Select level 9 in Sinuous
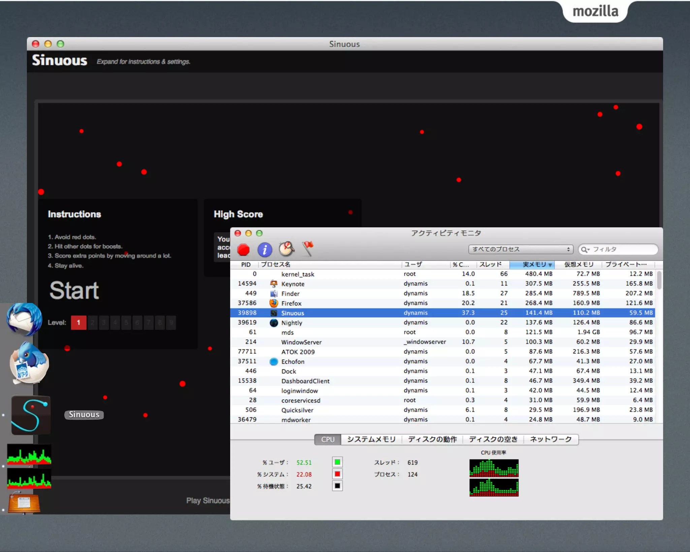 coord(171,323)
